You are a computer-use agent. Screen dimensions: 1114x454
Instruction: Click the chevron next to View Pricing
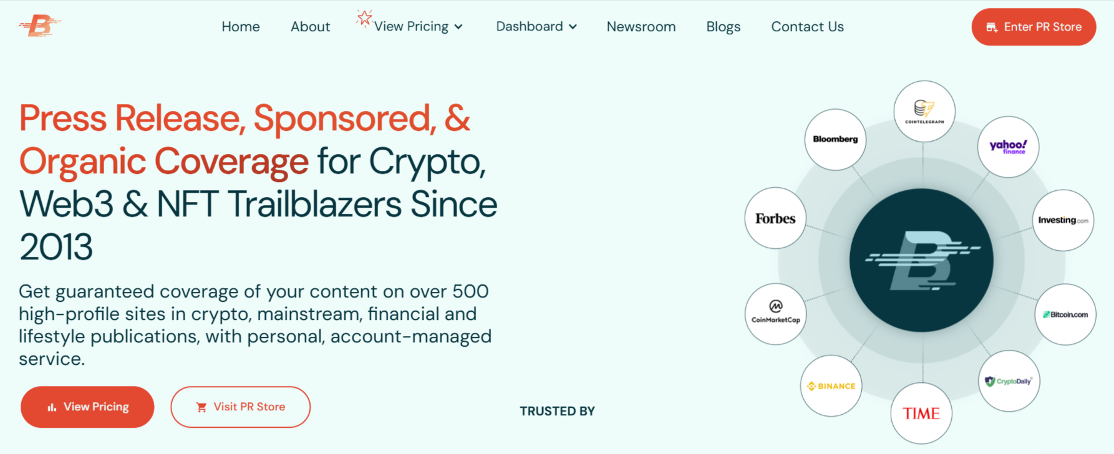pyautogui.click(x=459, y=27)
